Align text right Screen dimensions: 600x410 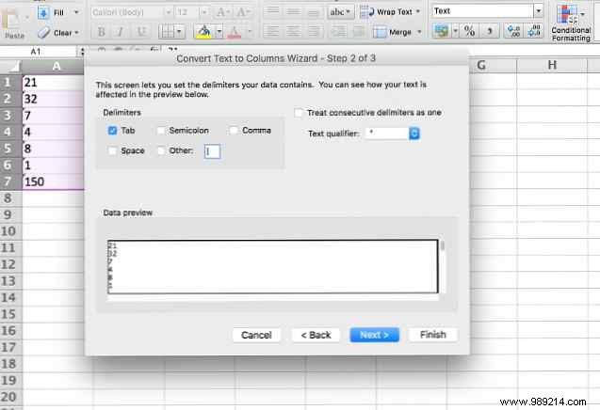[x=314, y=32]
